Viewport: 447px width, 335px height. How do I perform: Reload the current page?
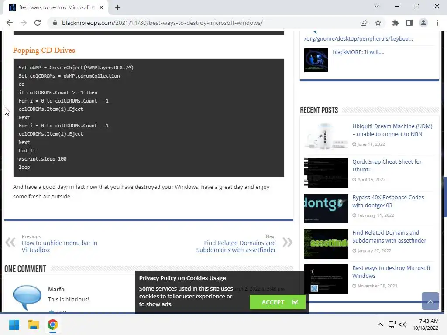pos(38,23)
